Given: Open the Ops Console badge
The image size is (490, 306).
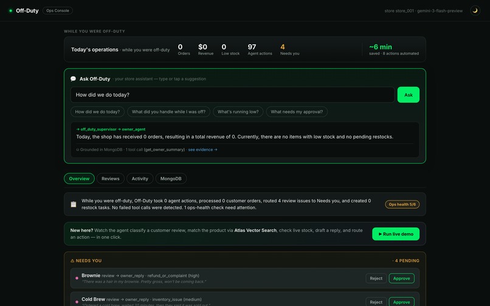Looking at the screenshot, I should tap(58, 10).
